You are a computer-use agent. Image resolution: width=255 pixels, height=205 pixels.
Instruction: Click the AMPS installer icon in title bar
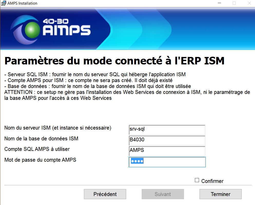3,3
